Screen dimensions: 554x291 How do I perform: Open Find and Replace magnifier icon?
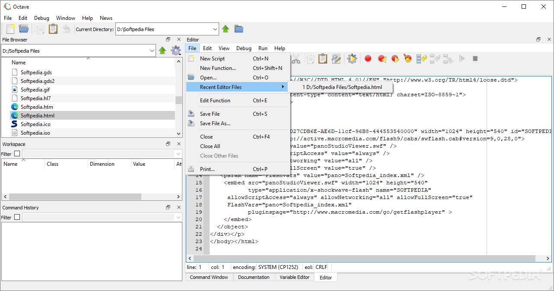[336, 59]
